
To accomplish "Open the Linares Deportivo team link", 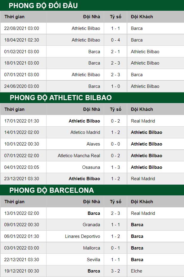I will [83, 236].
